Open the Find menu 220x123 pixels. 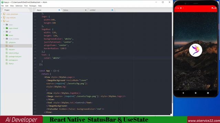pyautogui.click(x=26, y=6)
